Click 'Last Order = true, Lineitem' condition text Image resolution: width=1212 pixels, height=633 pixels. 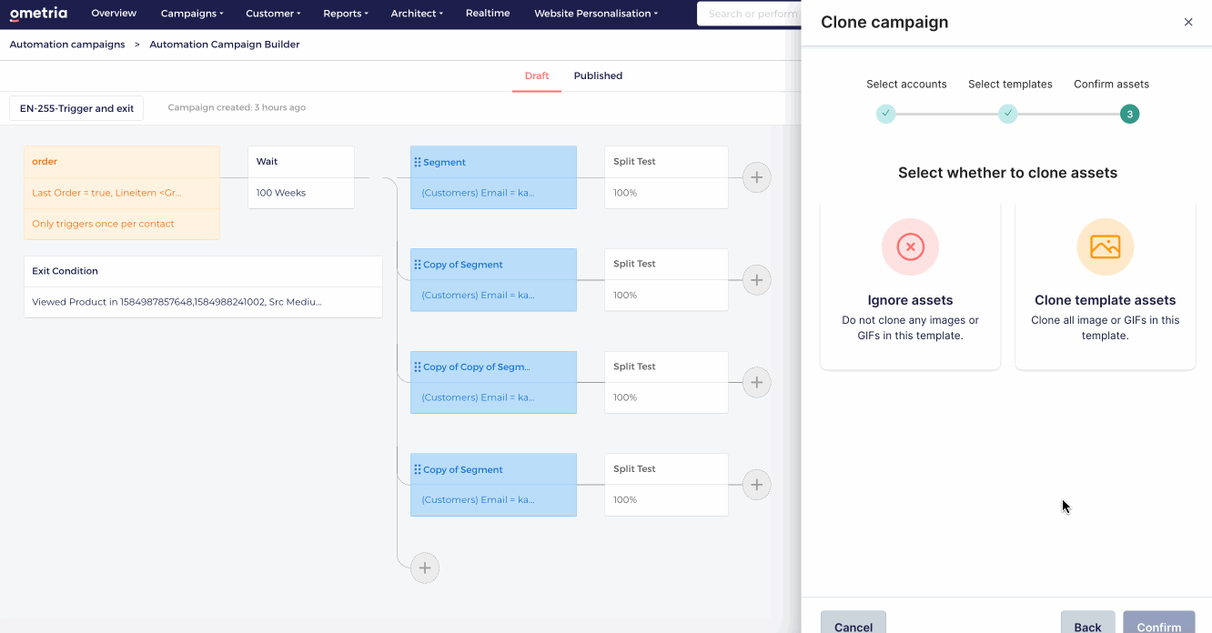point(106,193)
